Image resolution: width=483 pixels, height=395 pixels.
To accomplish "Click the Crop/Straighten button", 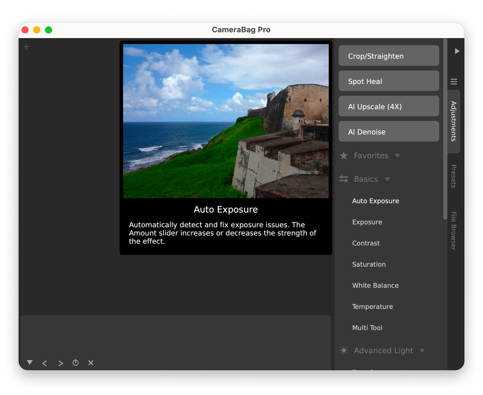I will (389, 56).
